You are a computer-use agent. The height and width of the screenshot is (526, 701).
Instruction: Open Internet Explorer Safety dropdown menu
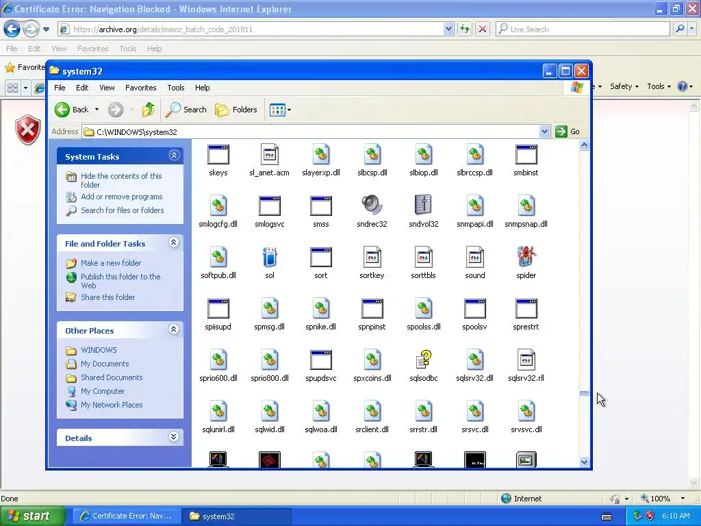coord(624,86)
